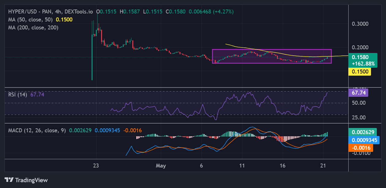Click the MACD legend value 0.002629
This screenshot has height=188, width=386.
(x=80, y=130)
